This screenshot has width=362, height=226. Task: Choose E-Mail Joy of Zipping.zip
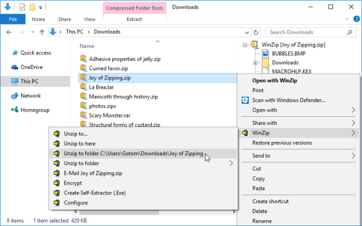pyautogui.click(x=93, y=173)
